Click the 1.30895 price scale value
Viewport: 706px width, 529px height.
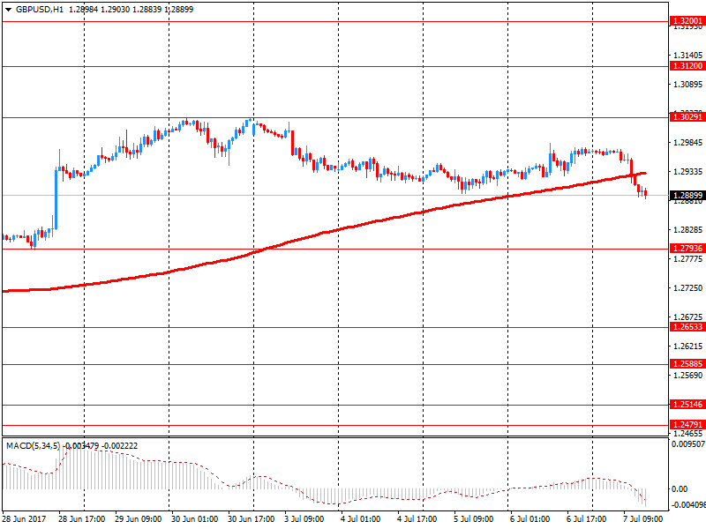pos(688,84)
